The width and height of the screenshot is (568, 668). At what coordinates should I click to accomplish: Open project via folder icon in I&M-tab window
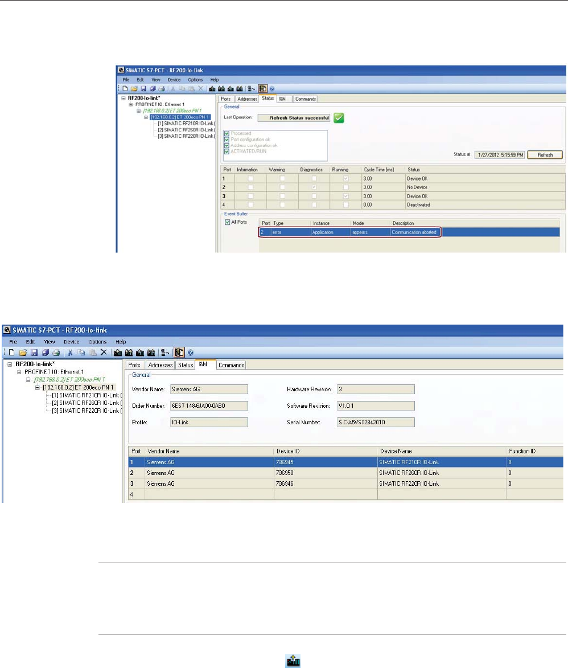(x=23, y=353)
